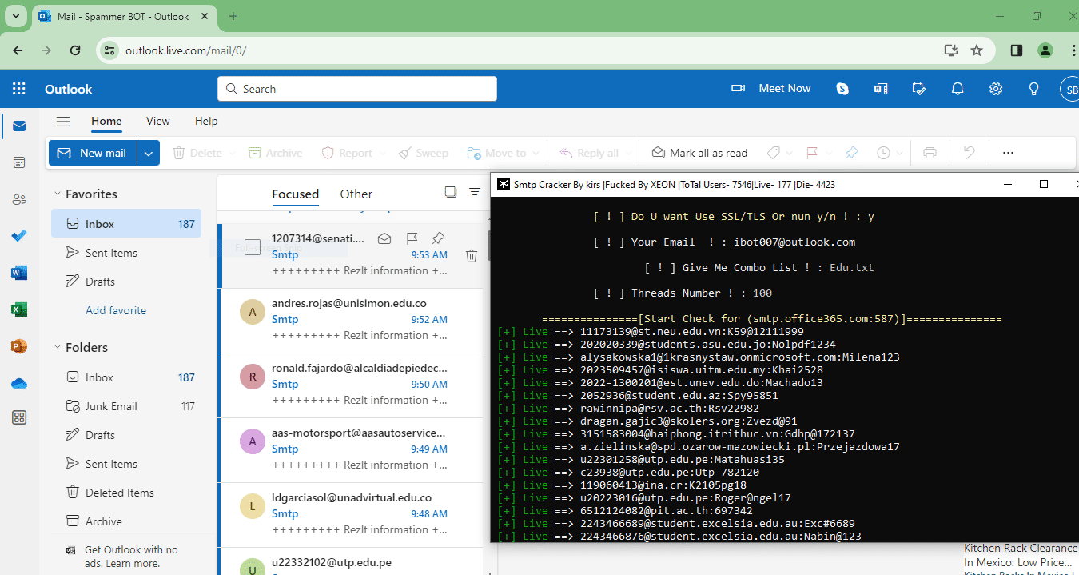Image resolution: width=1079 pixels, height=575 pixels.
Task: Toggle the flag on the first message
Action: [x=412, y=238]
